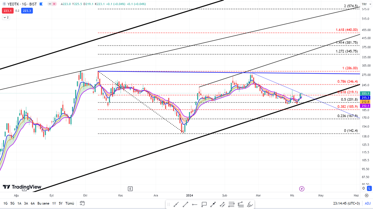
Task: Select the trend line tool with midpoint handle
Action: point(176,204)
